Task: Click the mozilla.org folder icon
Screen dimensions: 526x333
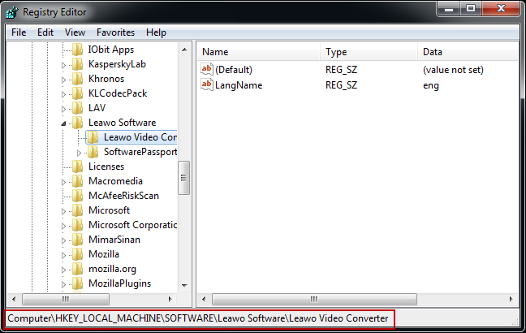Action: pos(77,269)
